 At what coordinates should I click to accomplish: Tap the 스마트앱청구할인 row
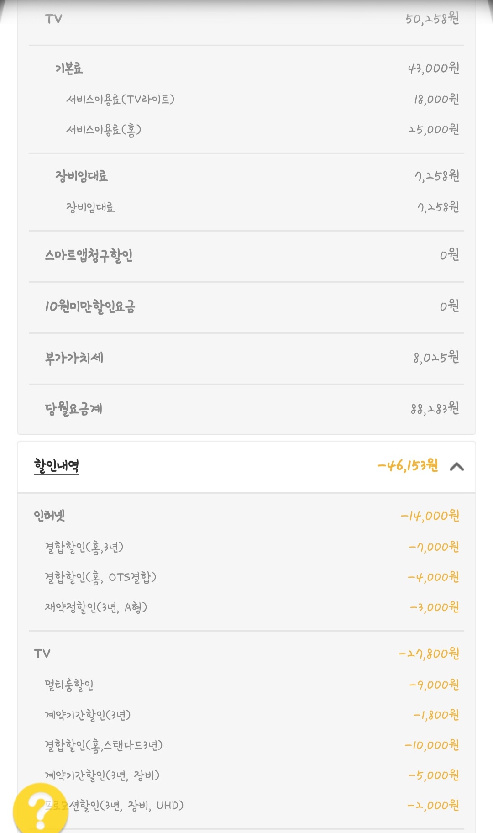point(246,256)
